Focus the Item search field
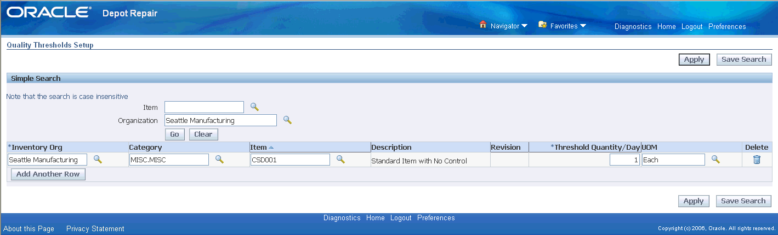The height and width of the screenshot is (235, 778). [204, 107]
